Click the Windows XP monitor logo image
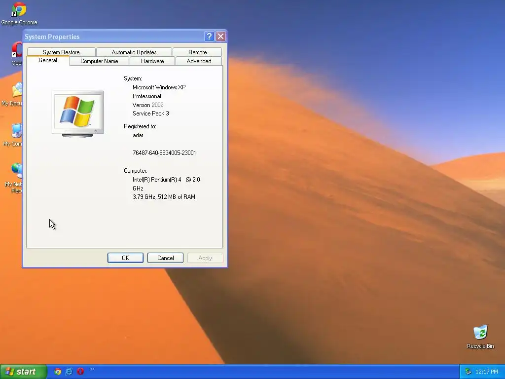505x379 pixels. coord(78,114)
